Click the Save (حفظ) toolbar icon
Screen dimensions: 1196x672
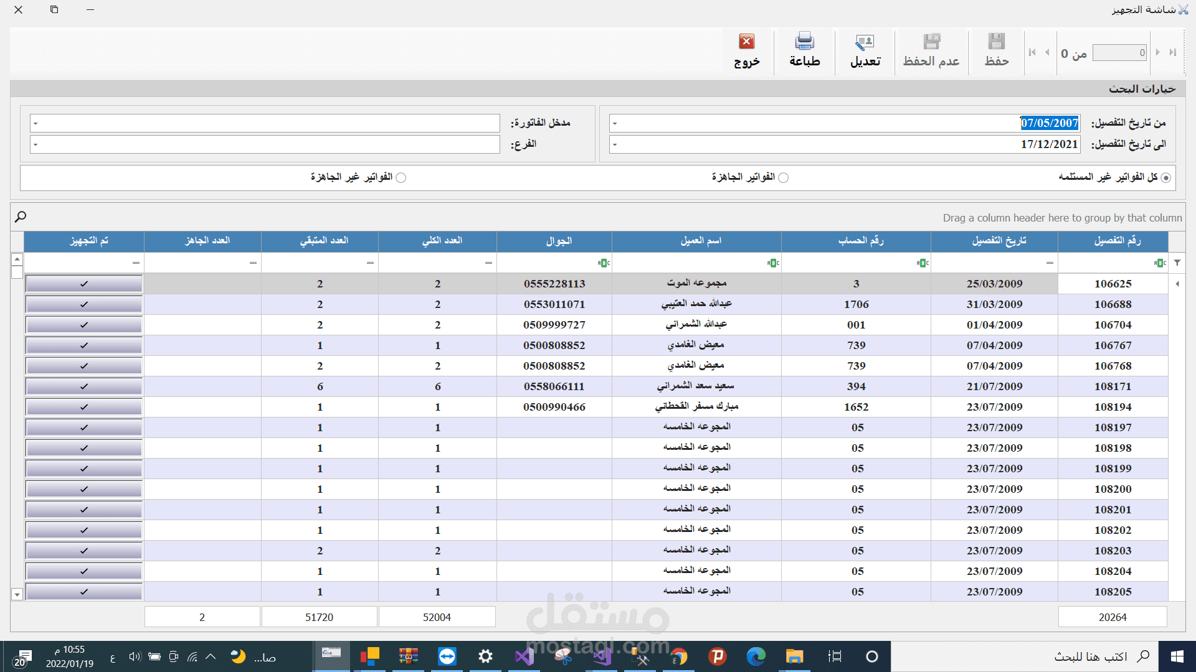pyautogui.click(x=996, y=42)
